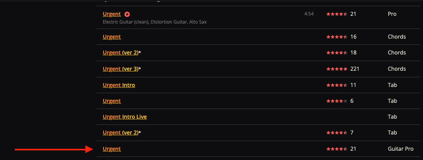Click the Guitar Pro type label
The image size is (423, 160).
tap(401, 149)
